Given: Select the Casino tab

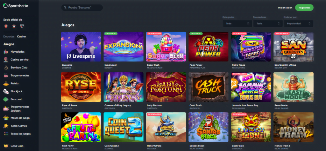Looking at the screenshot, I should click(x=21, y=36).
